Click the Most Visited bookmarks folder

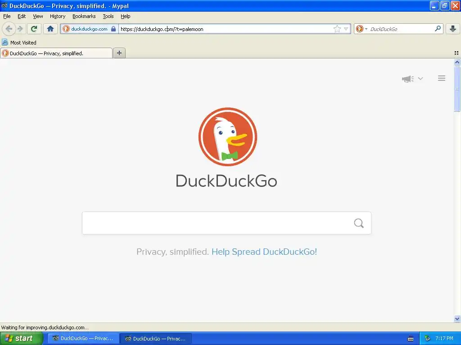[19, 43]
